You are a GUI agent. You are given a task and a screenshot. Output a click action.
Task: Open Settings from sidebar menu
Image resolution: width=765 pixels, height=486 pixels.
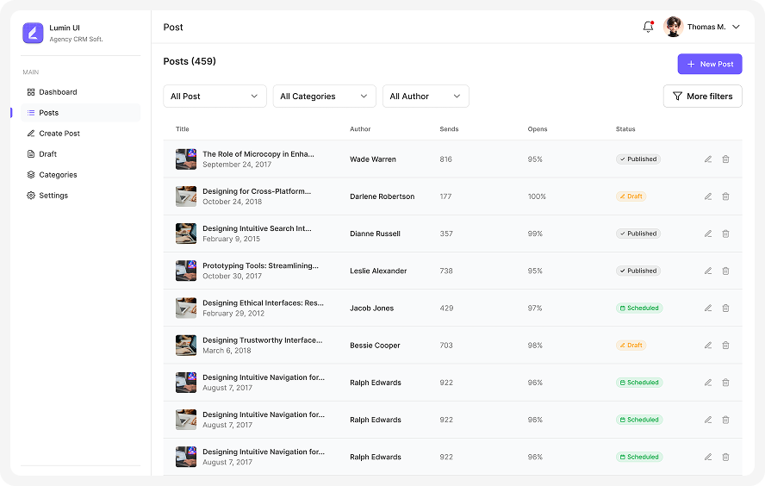(53, 196)
